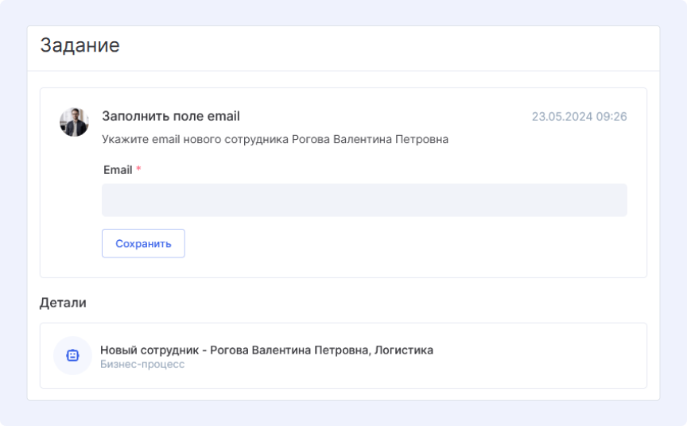This screenshot has width=687, height=426.
Task: Click the time 09:26 in the timestamp
Action: pos(611,117)
